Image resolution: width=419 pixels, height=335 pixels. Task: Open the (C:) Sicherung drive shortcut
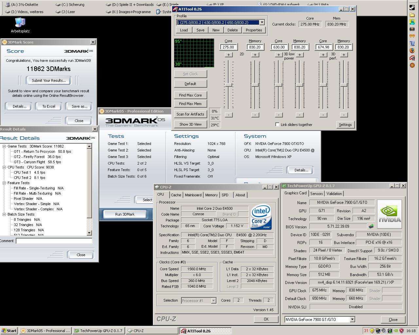point(70,5)
